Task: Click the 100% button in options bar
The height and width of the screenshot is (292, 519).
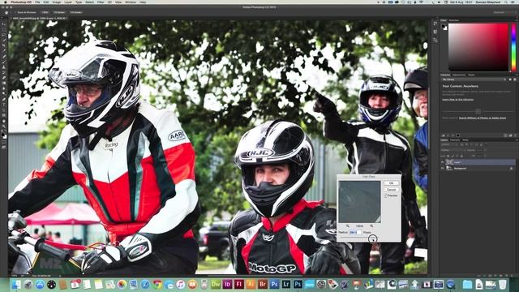Action: tap(45, 12)
